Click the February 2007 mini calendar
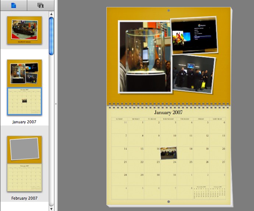Viewport: 254px width, 211px height. pyautogui.click(x=218, y=192)
